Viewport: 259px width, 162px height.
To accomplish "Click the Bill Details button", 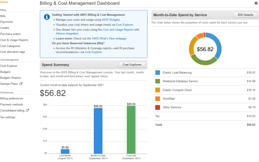I will pyautogui.click(x=245, y=15).
